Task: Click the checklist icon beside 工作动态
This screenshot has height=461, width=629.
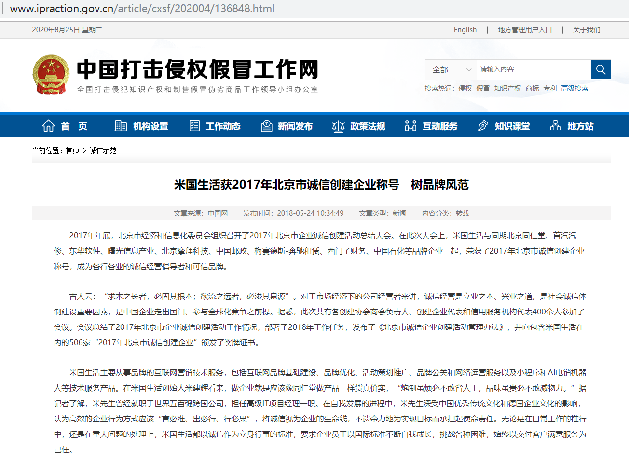Action: click(194, 126)
